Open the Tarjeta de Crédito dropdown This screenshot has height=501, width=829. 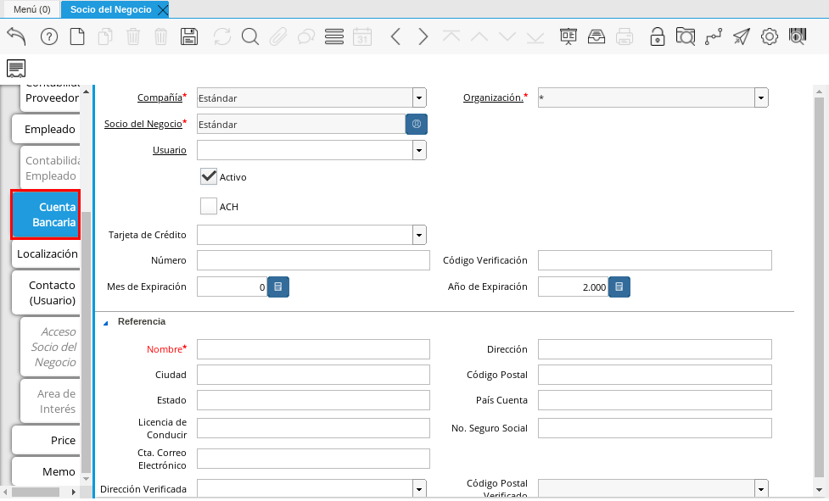click(x=419, y=235)
